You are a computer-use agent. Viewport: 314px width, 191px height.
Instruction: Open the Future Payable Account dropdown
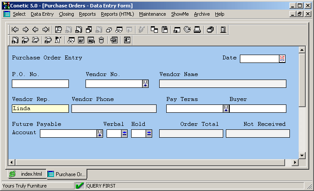tap(100, 134)
